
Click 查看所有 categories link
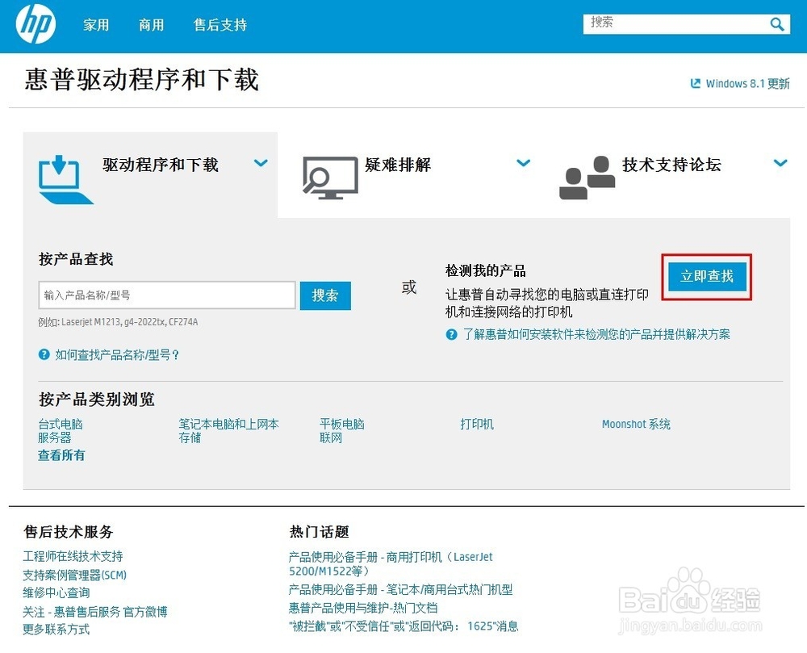click(x=61, y=455)
